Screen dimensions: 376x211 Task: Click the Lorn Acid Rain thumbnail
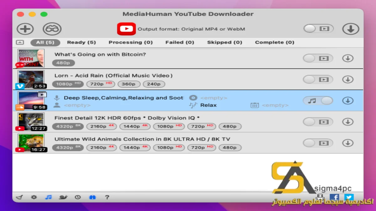pyautogui.click(x=31, y=79)
